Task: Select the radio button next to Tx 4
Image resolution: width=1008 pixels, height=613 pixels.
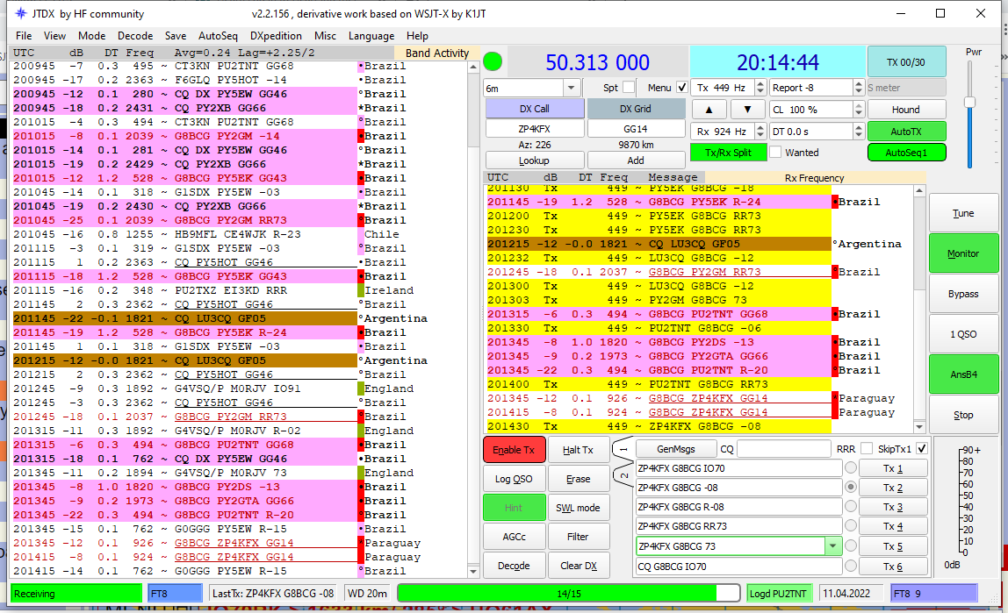Action: coord(851,525)
